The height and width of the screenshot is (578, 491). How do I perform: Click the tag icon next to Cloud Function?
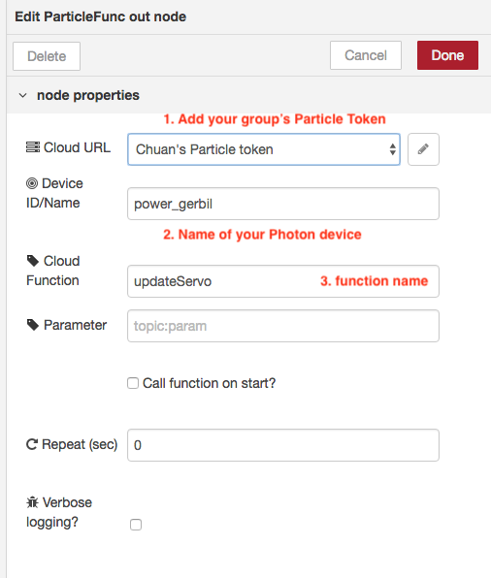[32, 261]
